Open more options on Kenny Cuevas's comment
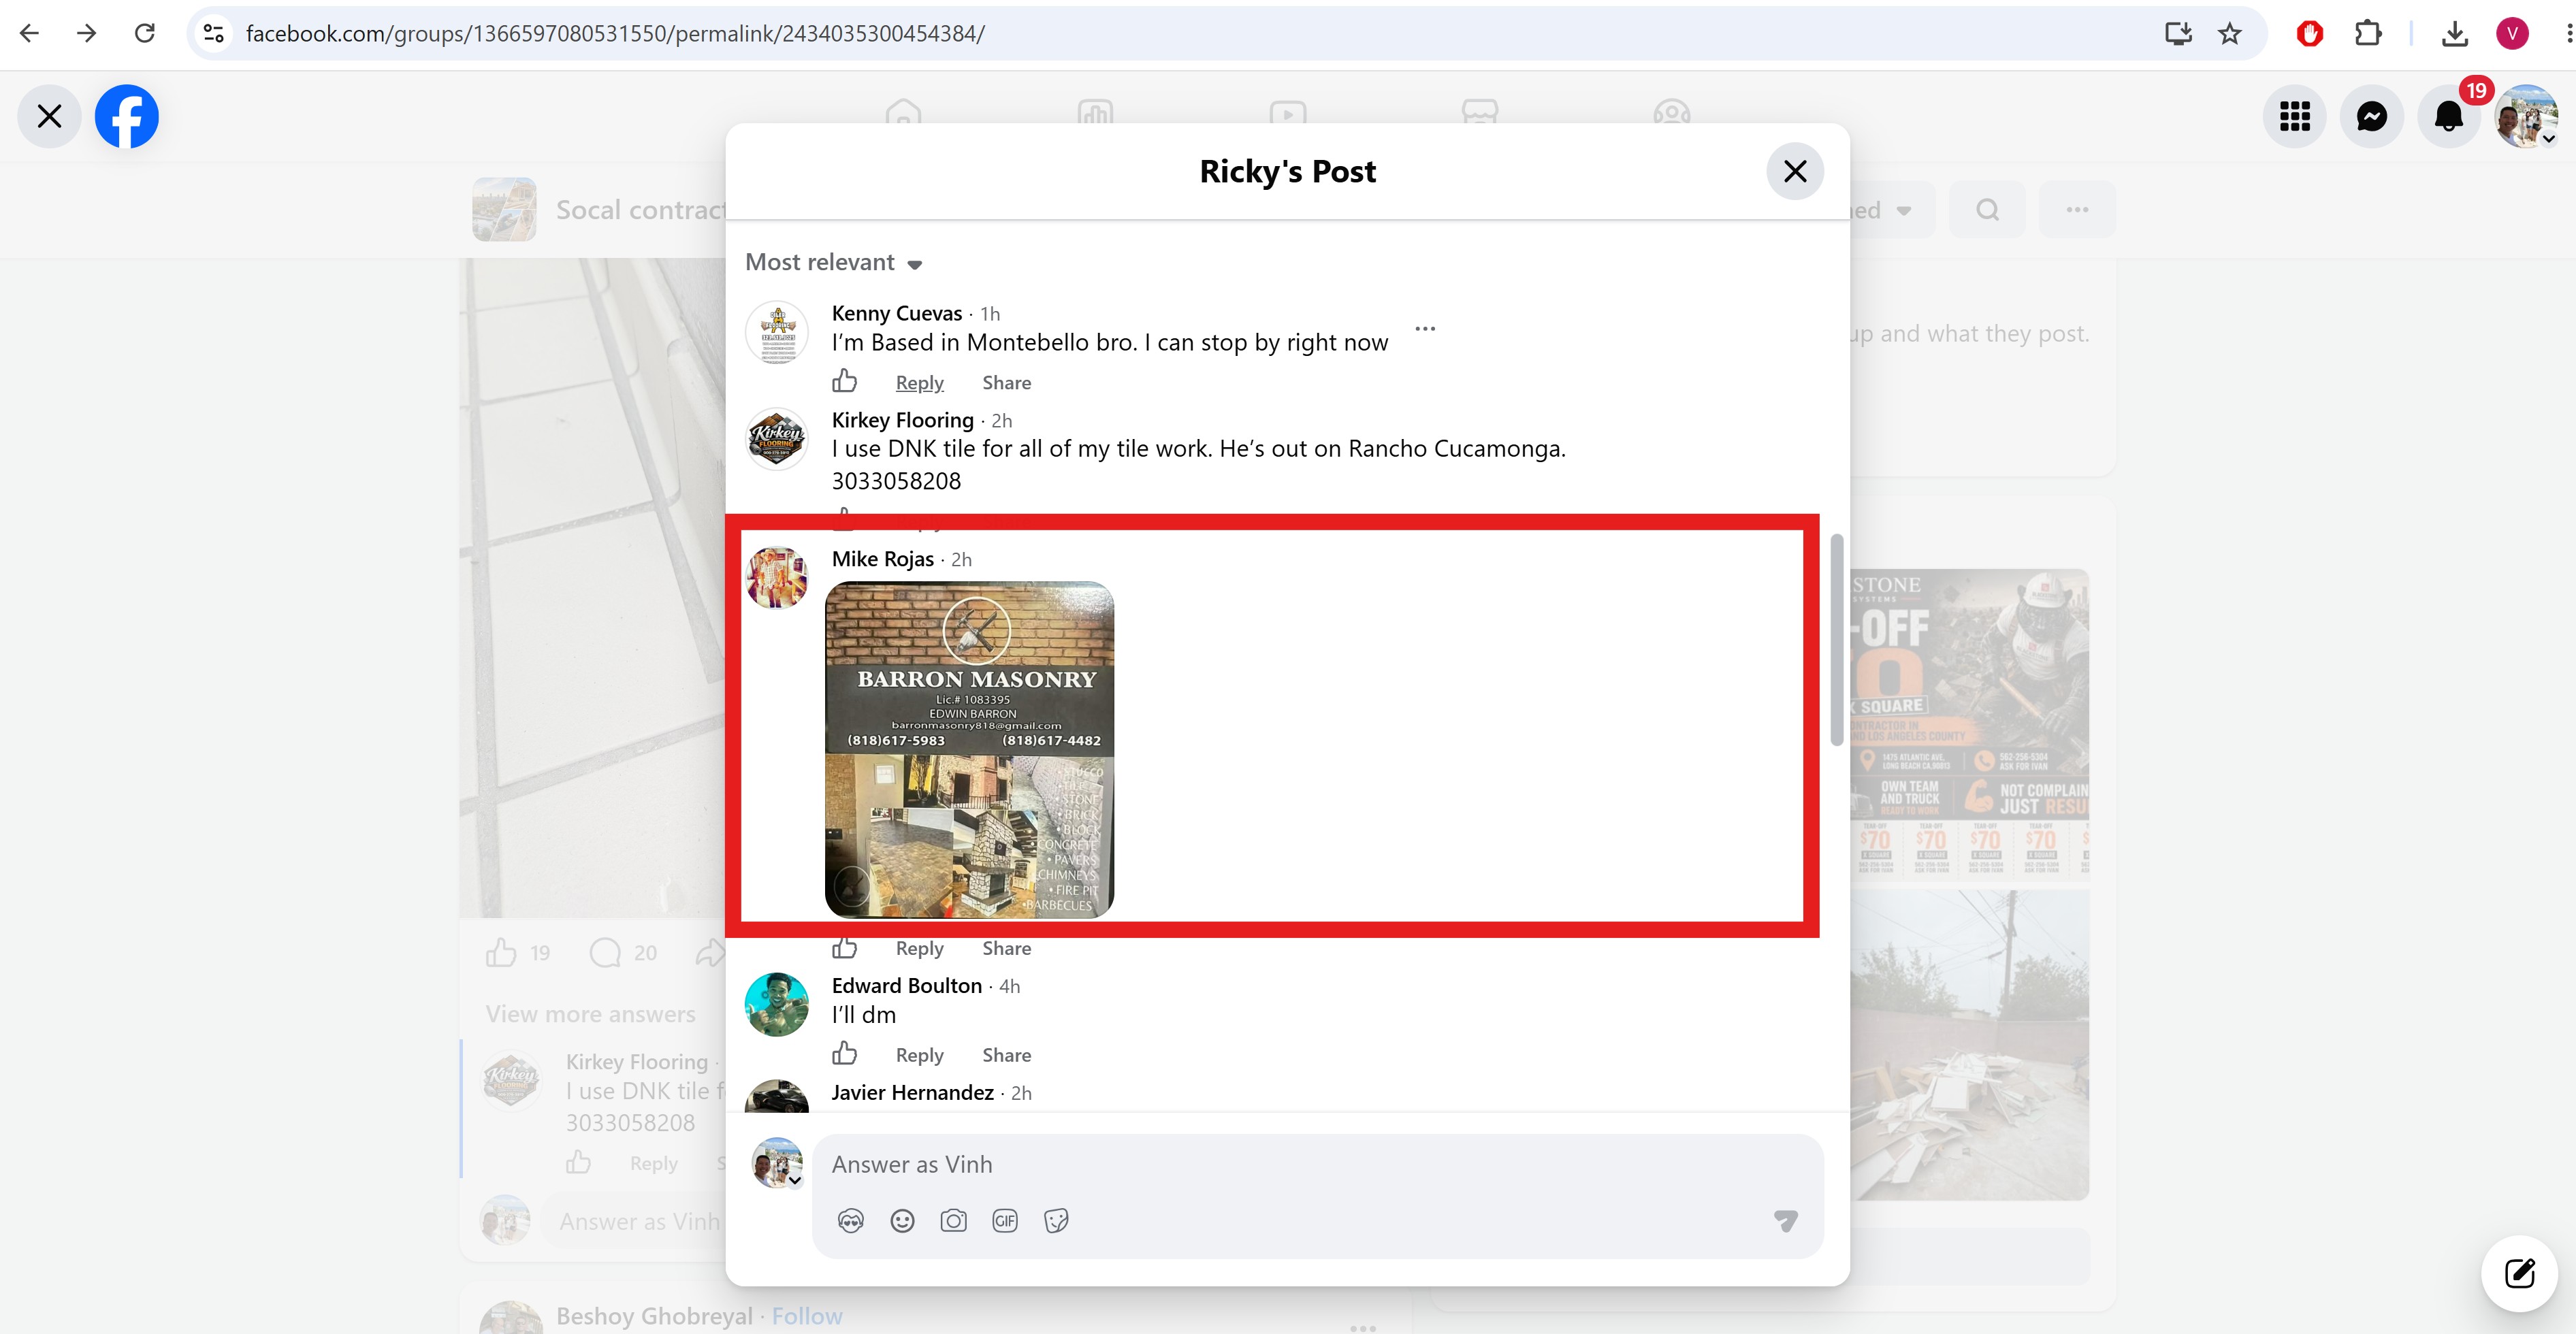 pyautogui.click(x=1425, y=328)
